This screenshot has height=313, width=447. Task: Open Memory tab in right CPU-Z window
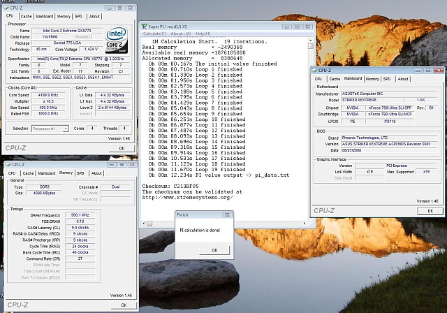pos(372,79)
